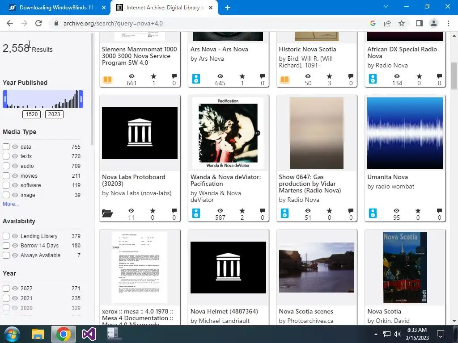Image resolution: width=458 pixels, height=343 pixels.
Task: Check the image media type checkbox
Action: point(6,195)
